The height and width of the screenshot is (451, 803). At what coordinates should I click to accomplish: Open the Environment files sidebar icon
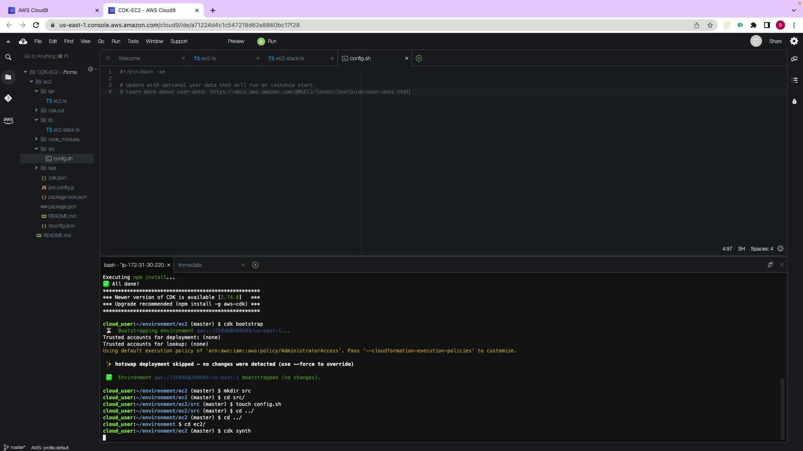tap(8, 77)
